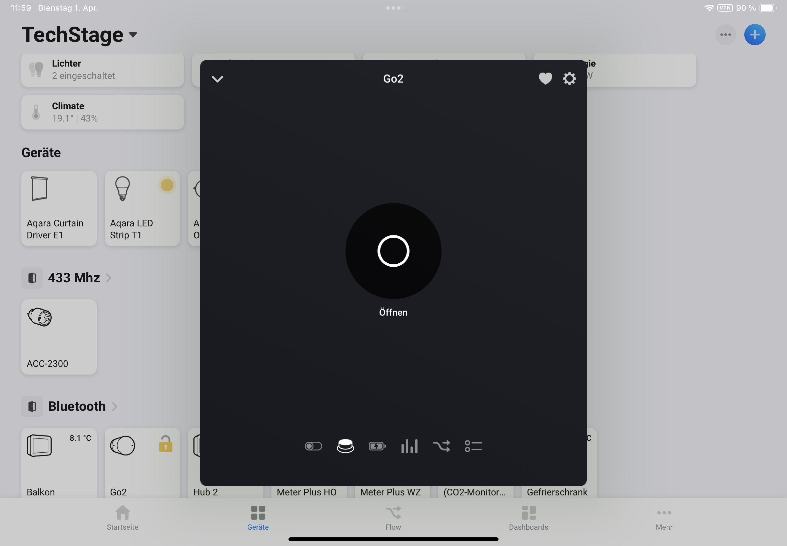Viewport: 787px width, 546px height.
Task: Click the (CO2-Monitor... device label
Action: (x=474, y=492)
